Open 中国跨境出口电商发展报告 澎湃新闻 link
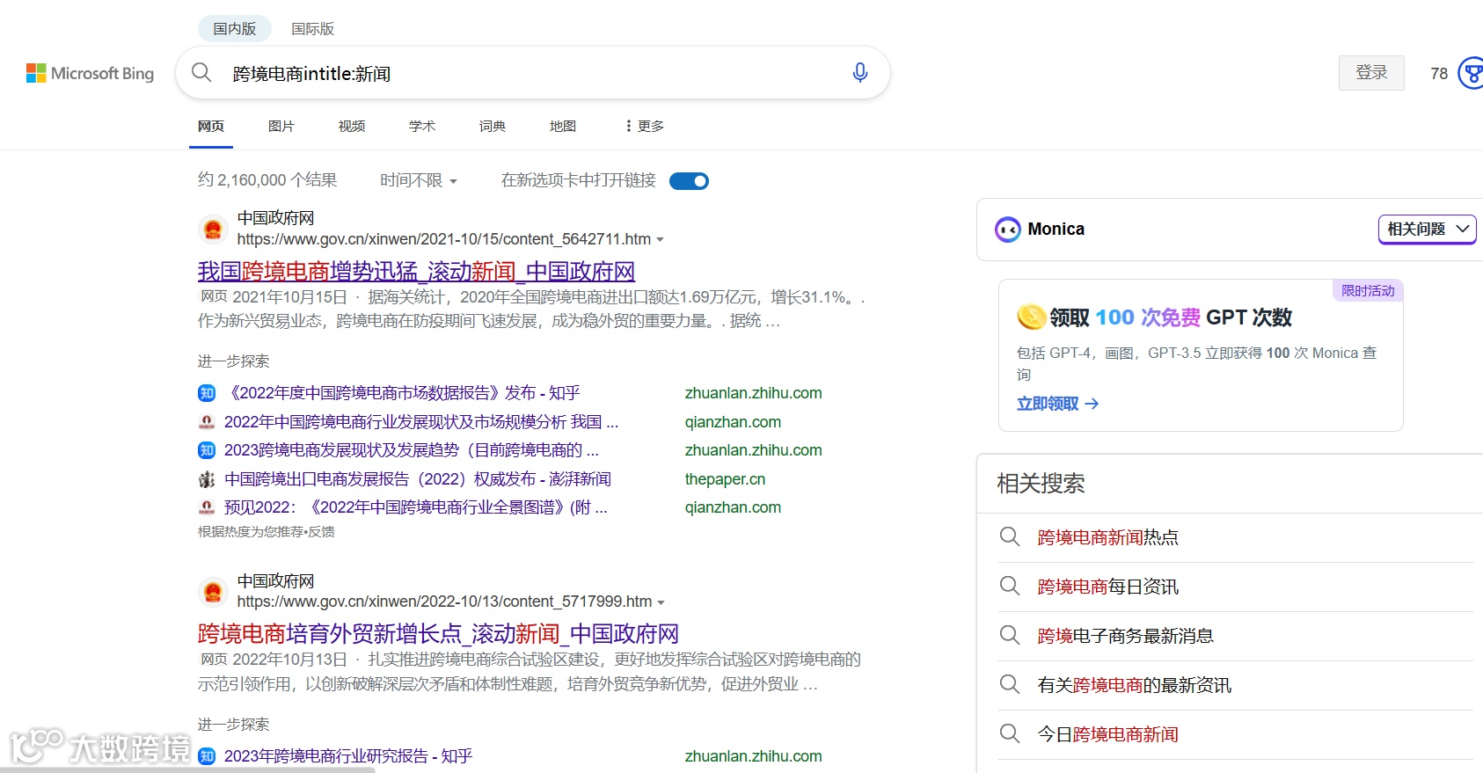 click(x=418, y=479)
